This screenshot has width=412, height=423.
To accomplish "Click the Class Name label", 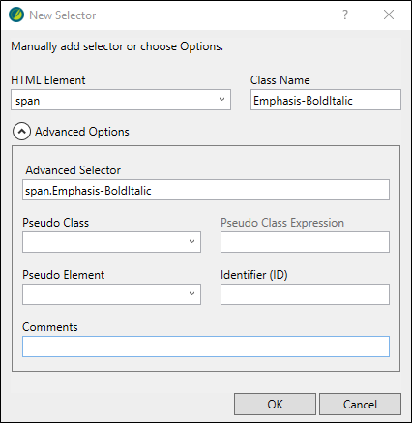I will point(280,80).
